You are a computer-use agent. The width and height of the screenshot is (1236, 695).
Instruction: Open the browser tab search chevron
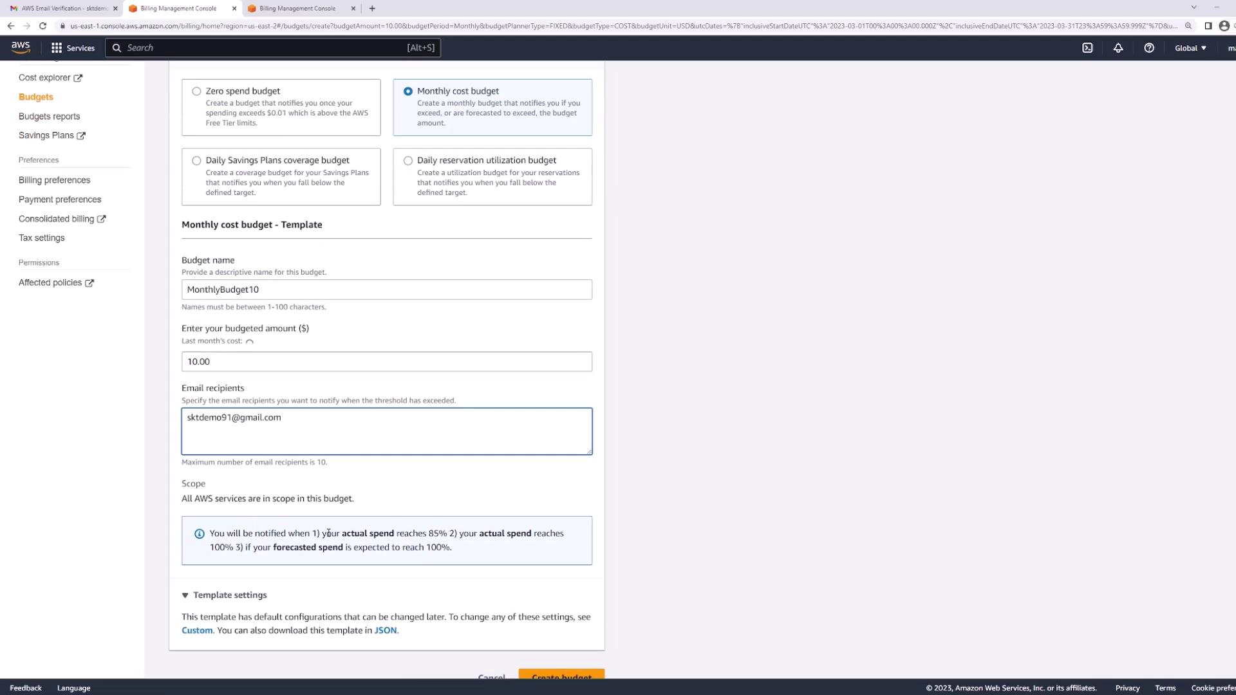click(1194, 8)
